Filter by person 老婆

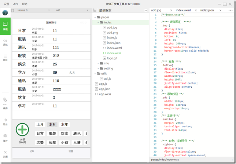click(x=40, y=142)
